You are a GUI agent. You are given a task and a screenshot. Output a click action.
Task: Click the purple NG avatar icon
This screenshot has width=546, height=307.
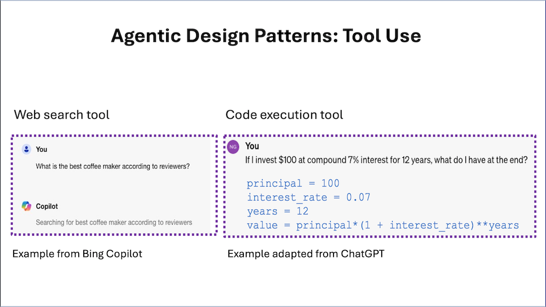pyautogui.click(x=233, y=146)
